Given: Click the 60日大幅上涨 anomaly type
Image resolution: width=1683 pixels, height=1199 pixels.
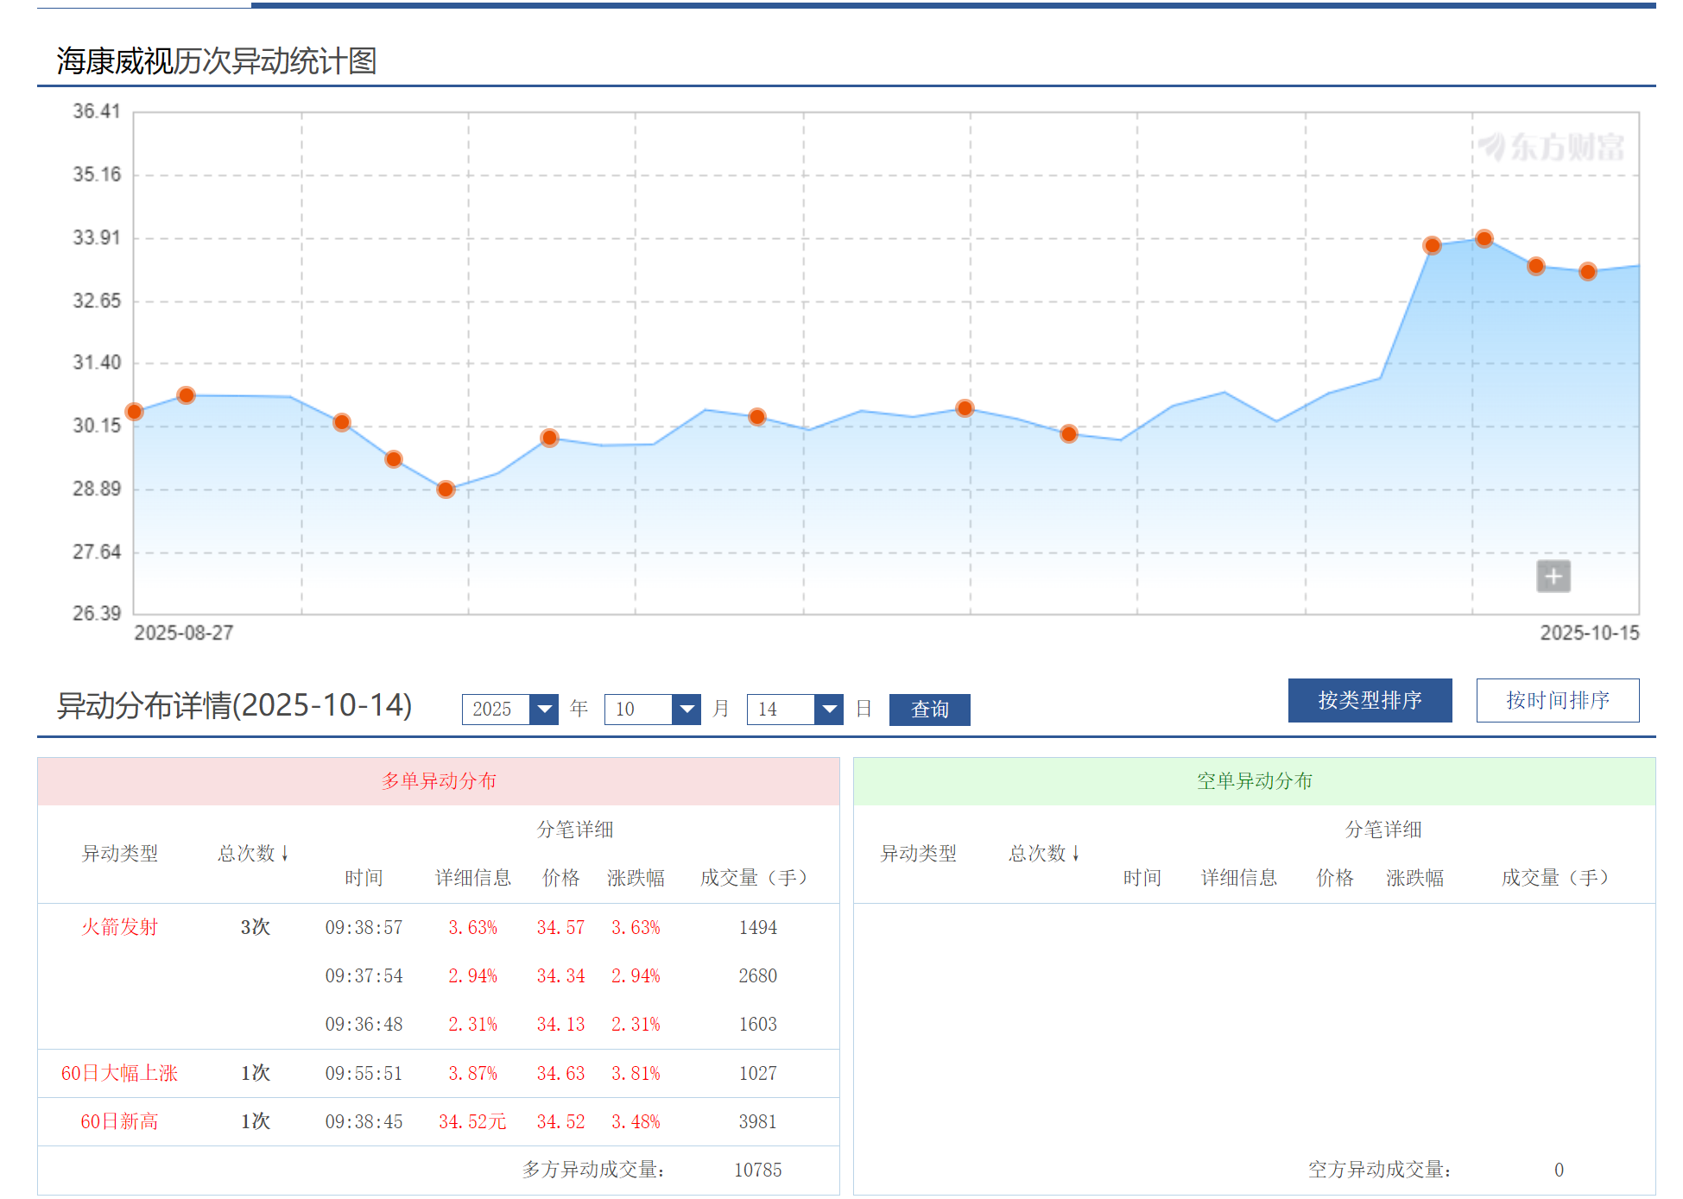Looking at the screenshot, I should [x=119, y=1073].
